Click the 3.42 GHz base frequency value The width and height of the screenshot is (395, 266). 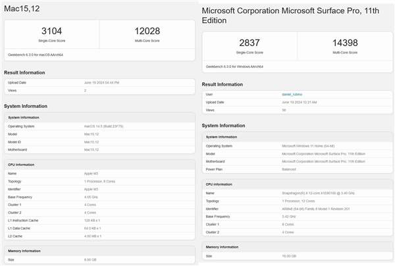(x=288, y=216)
